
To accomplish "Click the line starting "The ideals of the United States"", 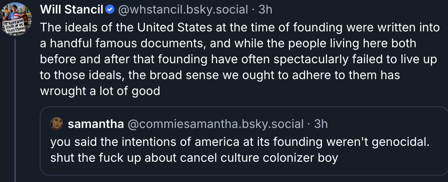I will [x=240, y=28].
